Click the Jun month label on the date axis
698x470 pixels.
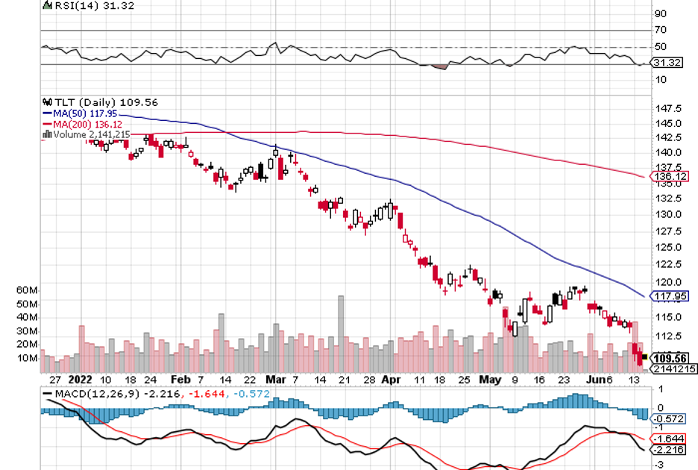coord(595,380)
